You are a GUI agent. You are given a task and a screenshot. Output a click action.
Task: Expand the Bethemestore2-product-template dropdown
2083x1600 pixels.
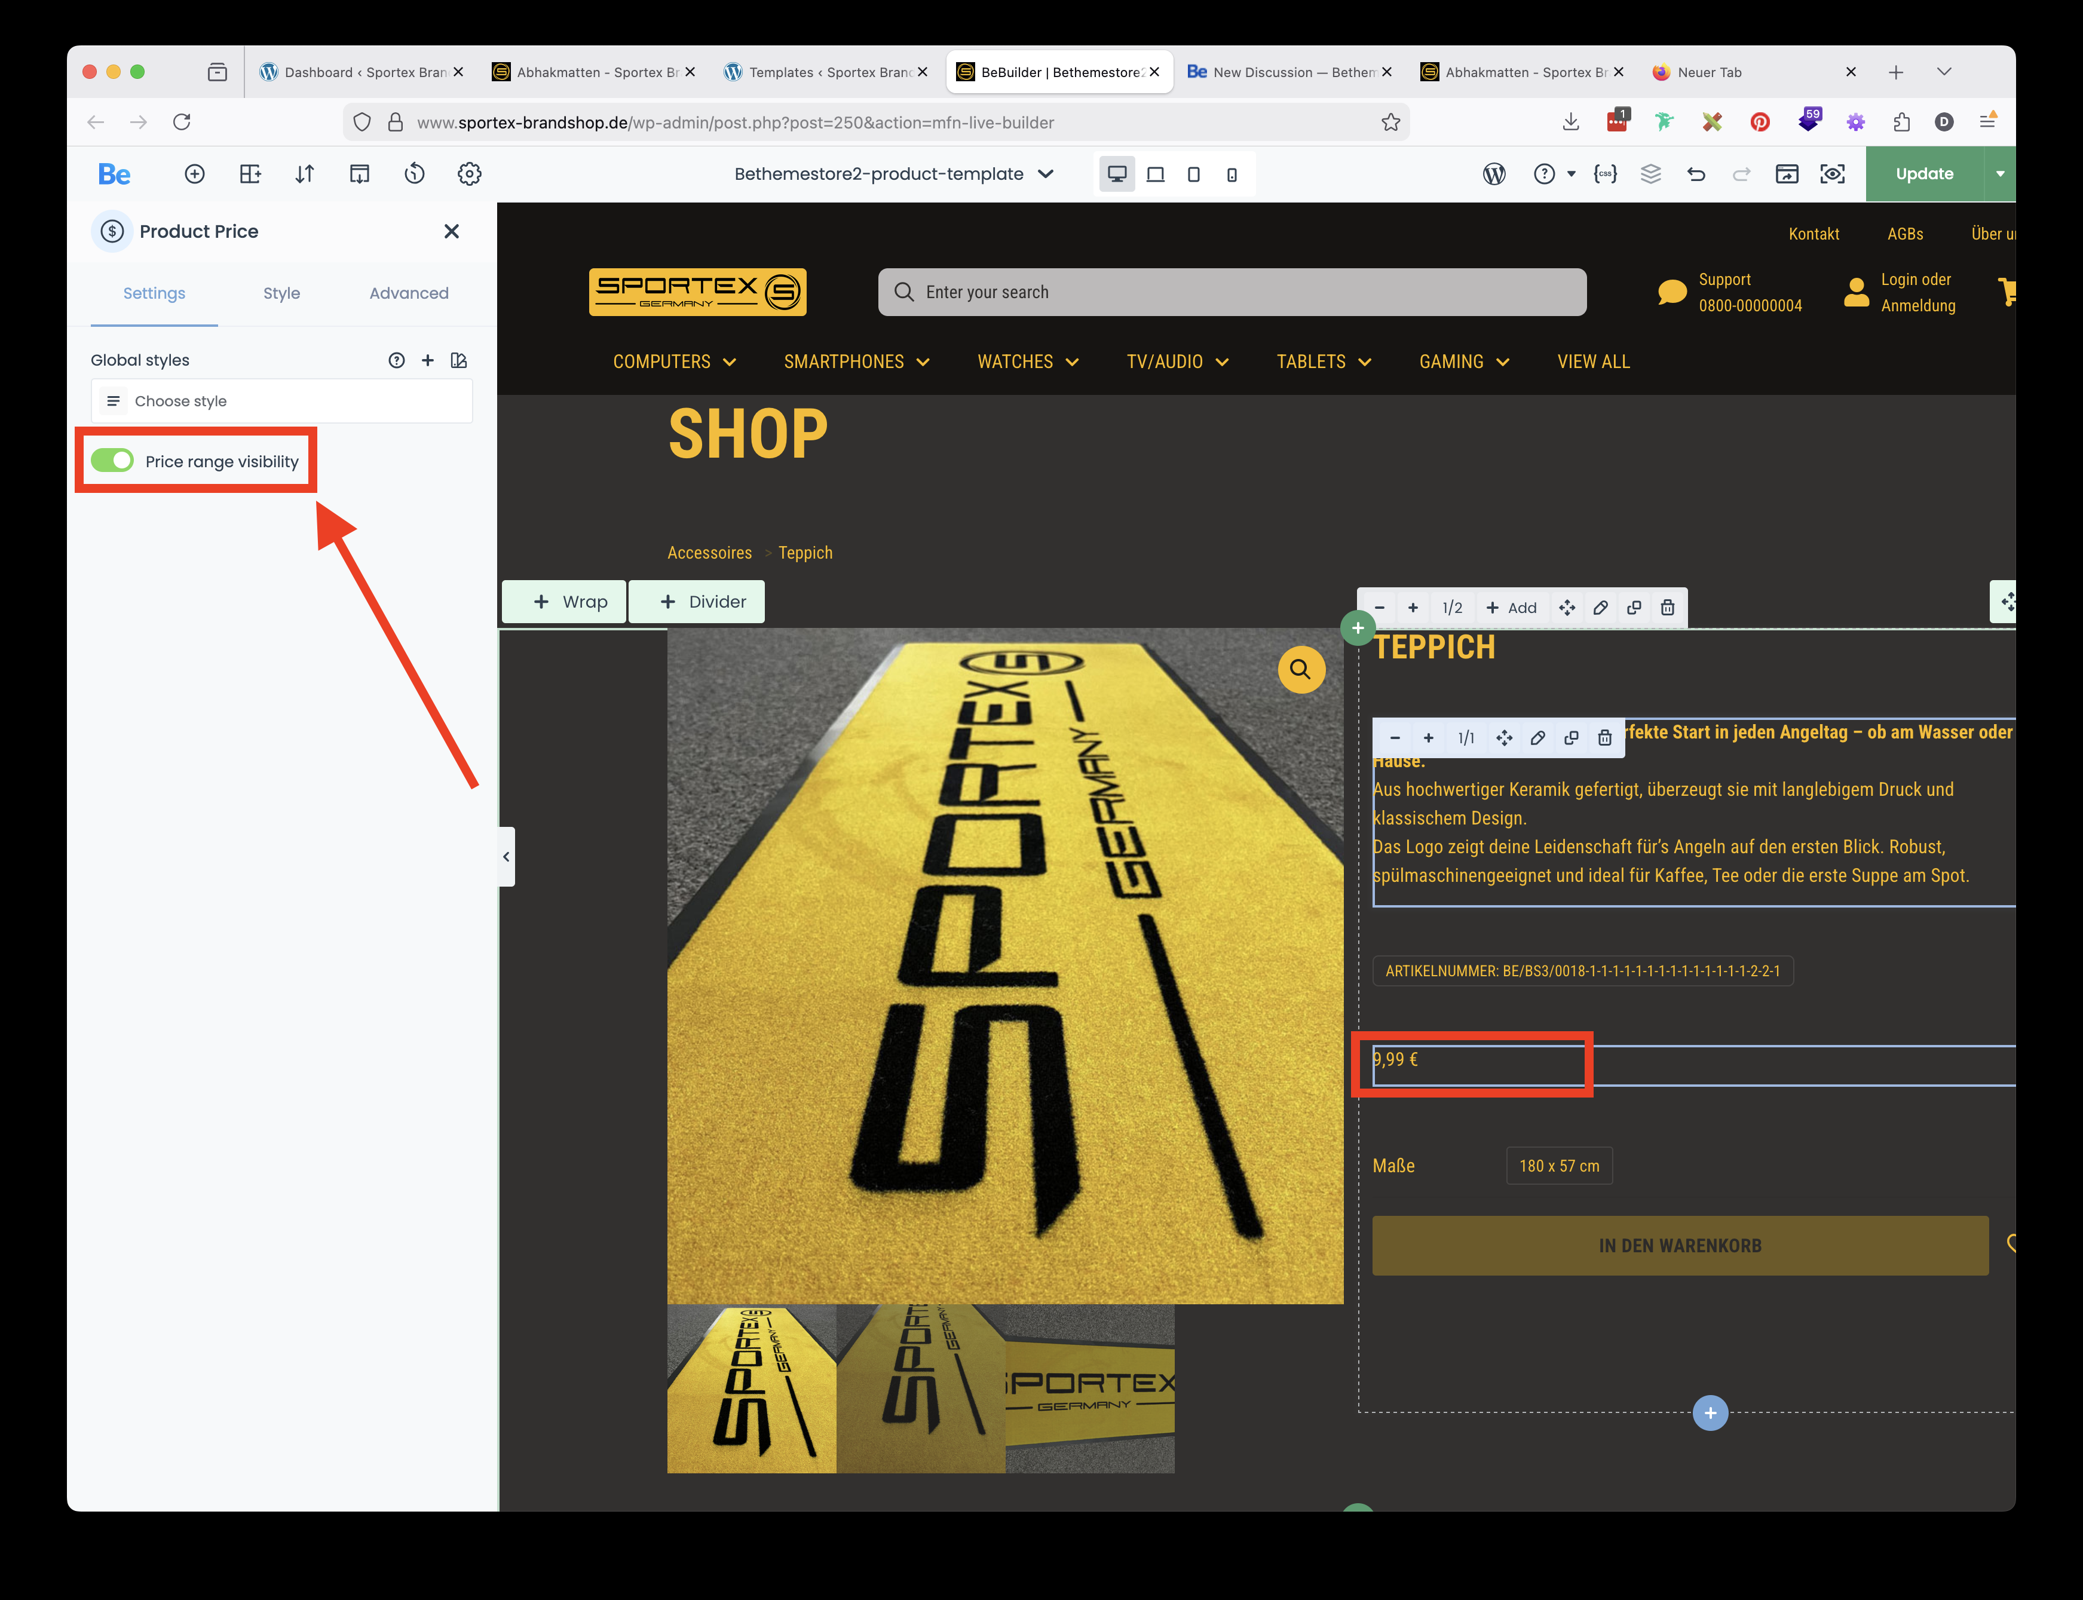(1046, 173)
